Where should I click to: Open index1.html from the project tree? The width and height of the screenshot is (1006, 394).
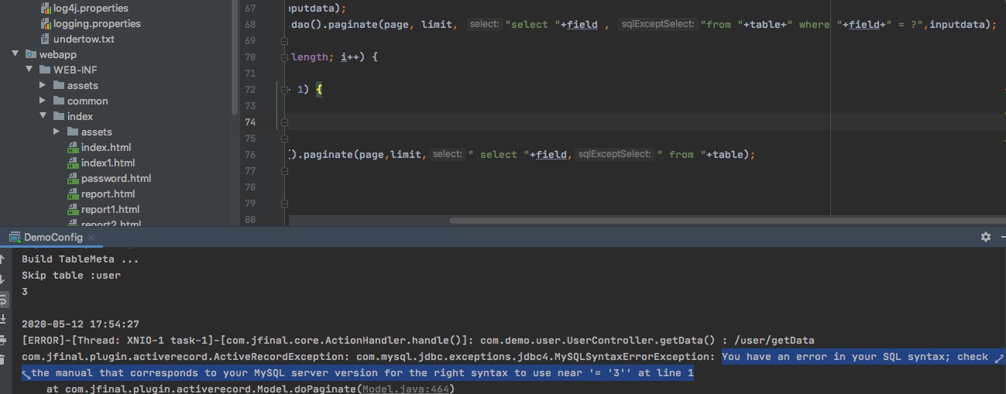click(x=108, y=163)
